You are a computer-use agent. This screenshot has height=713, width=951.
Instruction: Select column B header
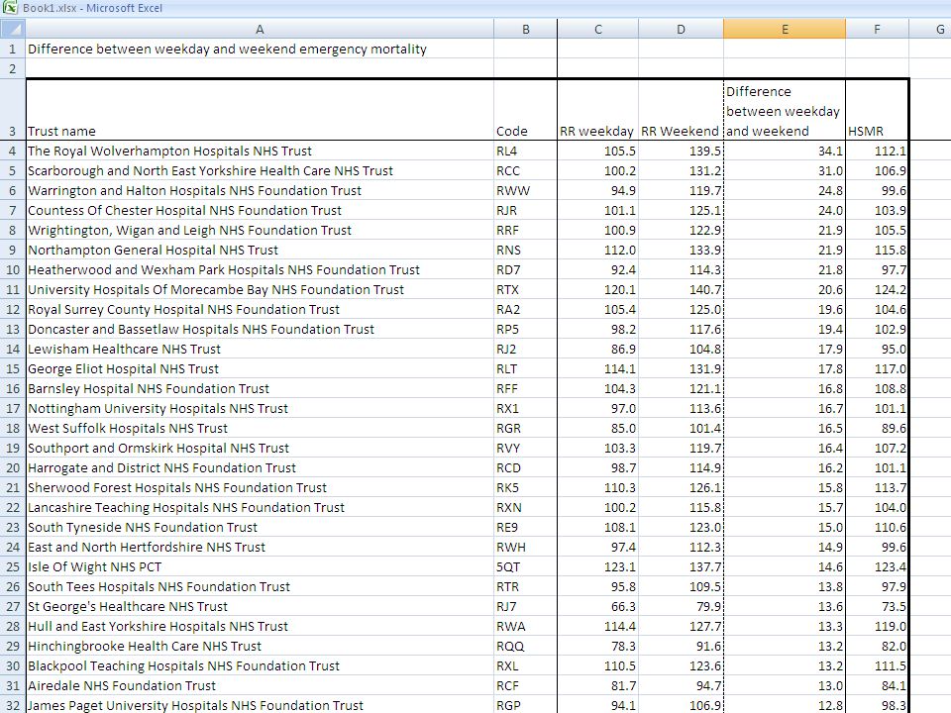click(525, 29)
